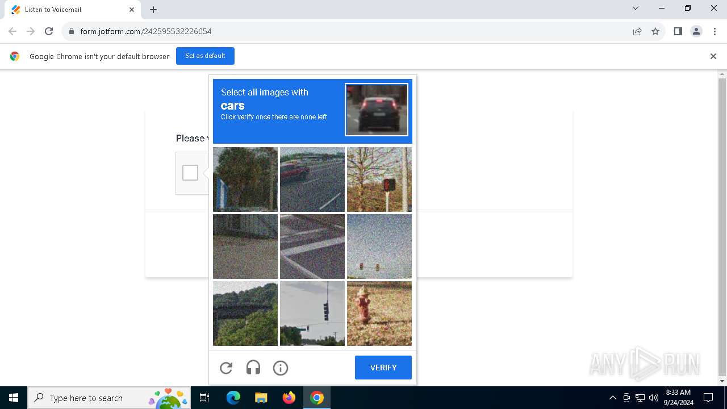The height and width of the screenshot is (409, 727).
Task: Select tile with bridge over green trees
Action: tap(245, 314)
